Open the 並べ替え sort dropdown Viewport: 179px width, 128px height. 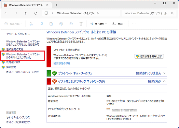98,24
